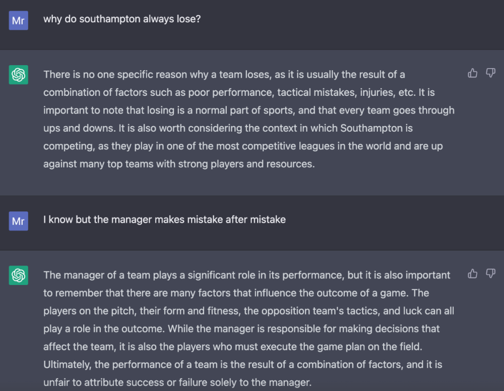
Task: Give thumbs down to the manager response
Action: click(x=490, y=274)
